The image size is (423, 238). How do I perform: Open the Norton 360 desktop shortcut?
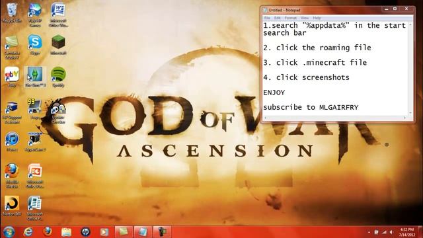tap(12, 206)
